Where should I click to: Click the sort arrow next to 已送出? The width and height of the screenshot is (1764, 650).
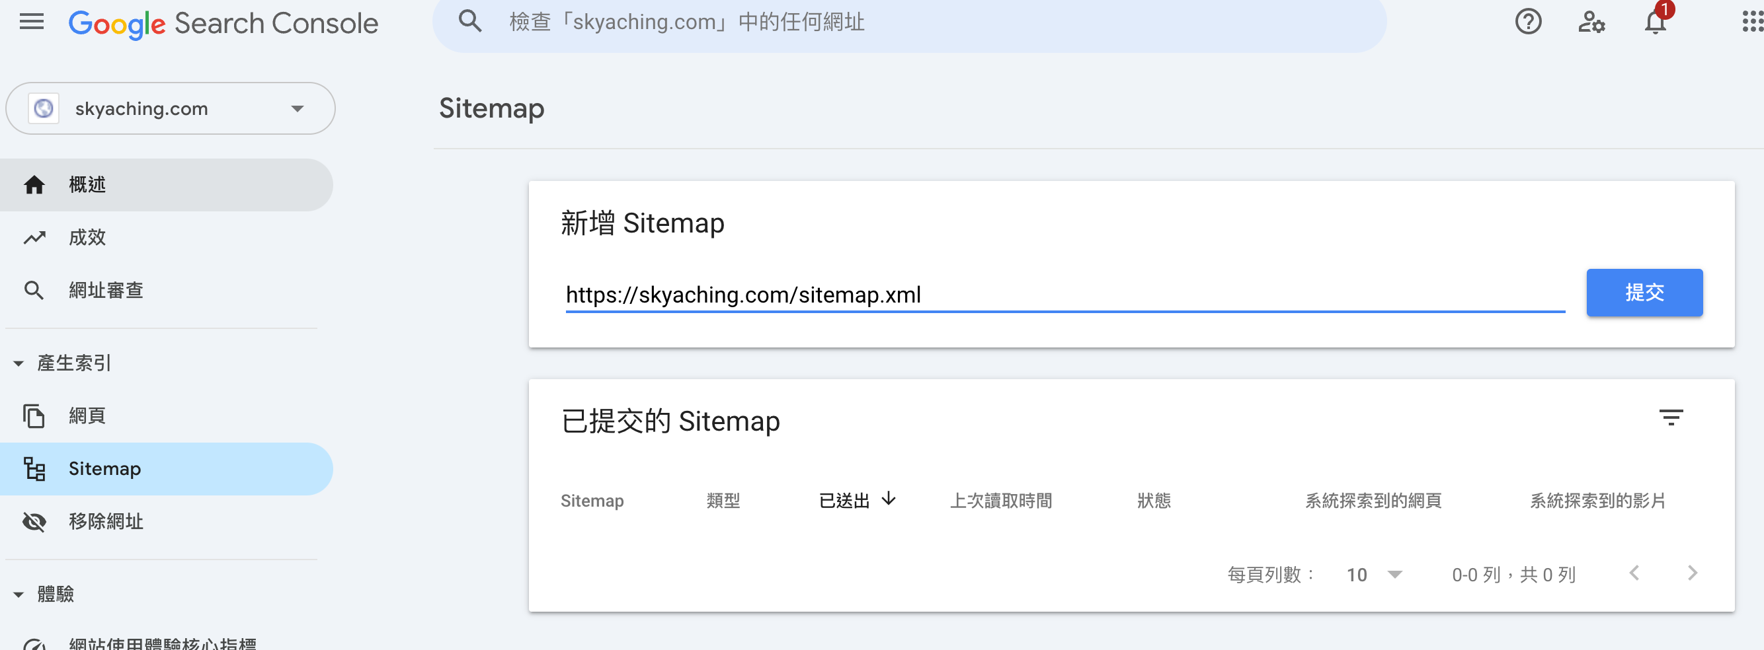(889, 499)
